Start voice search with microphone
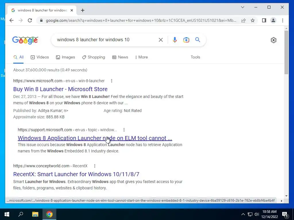This screenshot has width=294, height=220. coord(175,40)
